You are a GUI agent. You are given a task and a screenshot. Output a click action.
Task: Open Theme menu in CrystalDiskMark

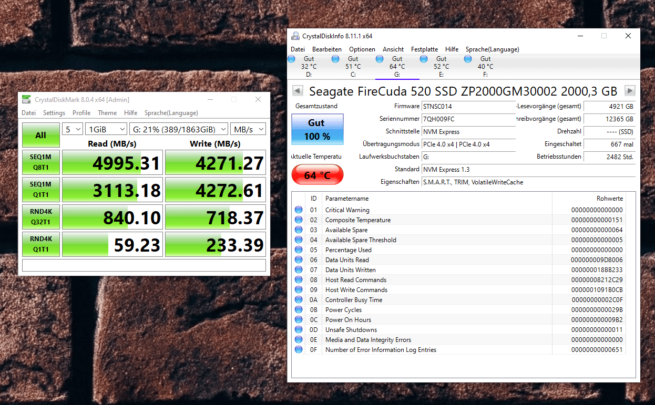point(107,113)
